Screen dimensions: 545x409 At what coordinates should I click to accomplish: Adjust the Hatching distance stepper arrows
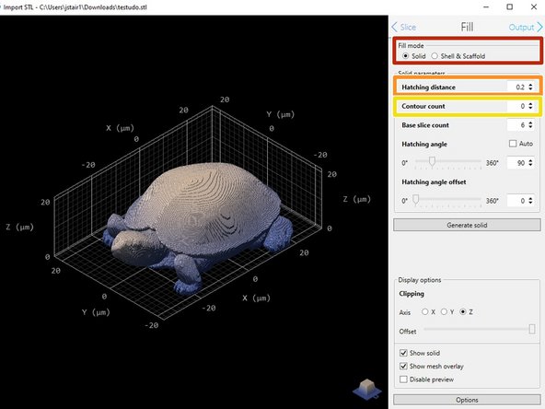tap(530, 87)
